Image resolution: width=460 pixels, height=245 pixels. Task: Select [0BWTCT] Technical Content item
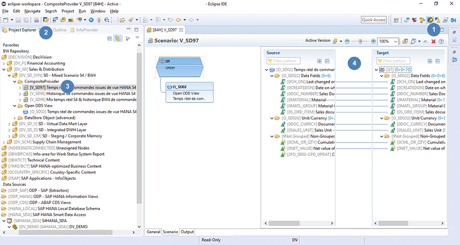[31, 160]
